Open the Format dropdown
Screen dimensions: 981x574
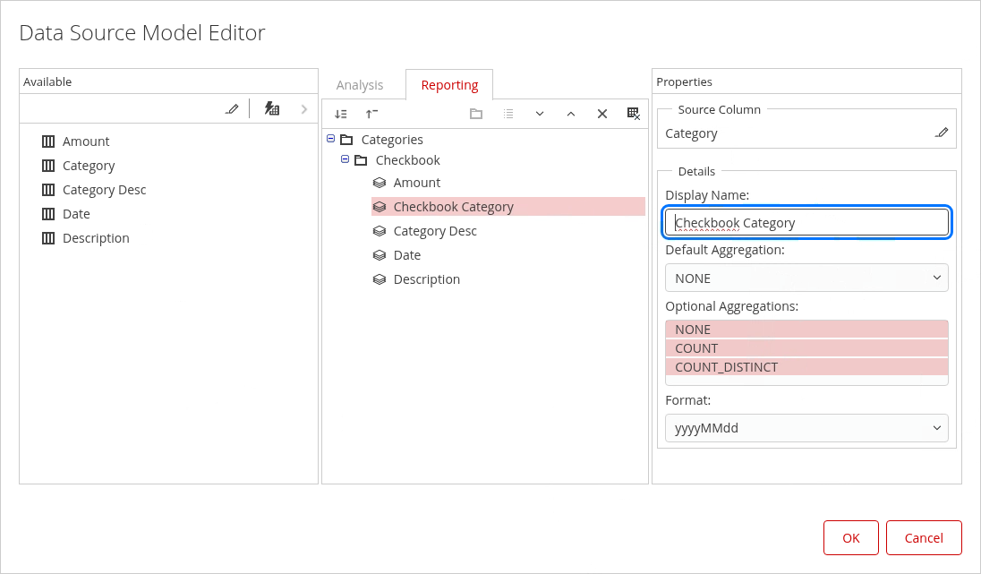806,428
